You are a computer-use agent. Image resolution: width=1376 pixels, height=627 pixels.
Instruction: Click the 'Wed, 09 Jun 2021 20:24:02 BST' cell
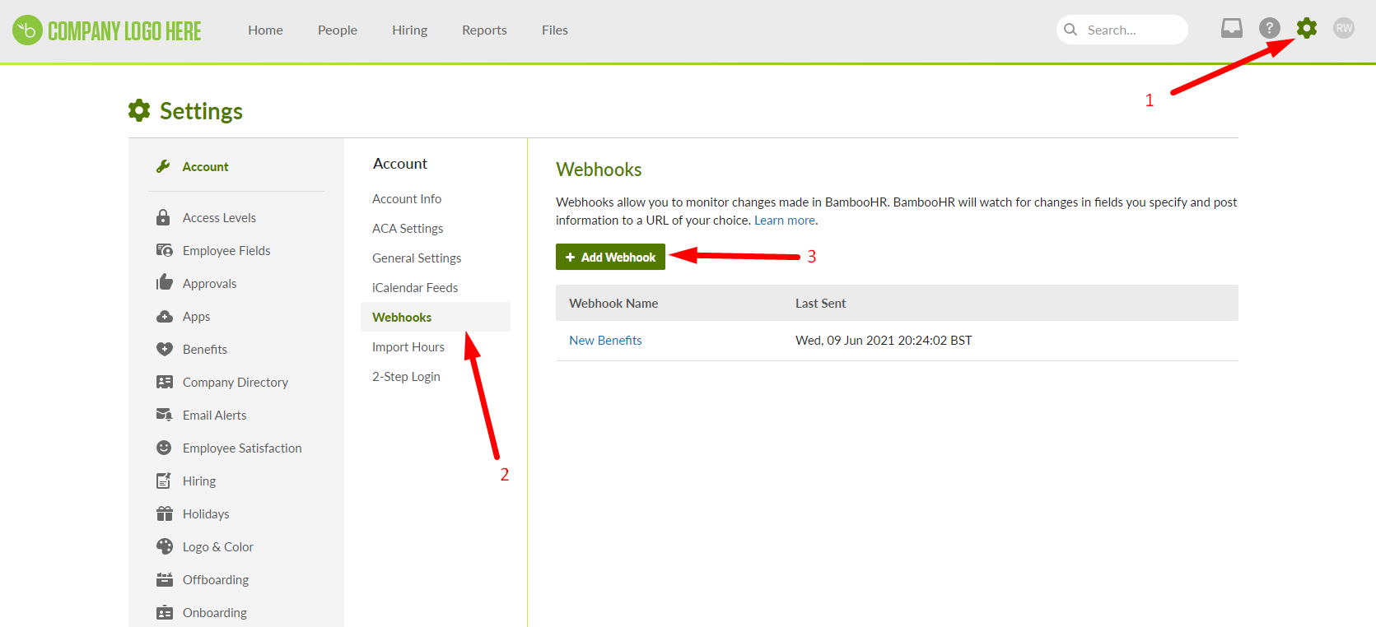click(884, 340)
